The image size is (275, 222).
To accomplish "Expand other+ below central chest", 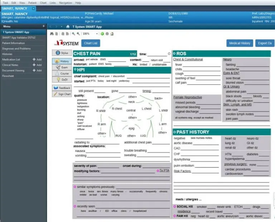I will 132,118.
